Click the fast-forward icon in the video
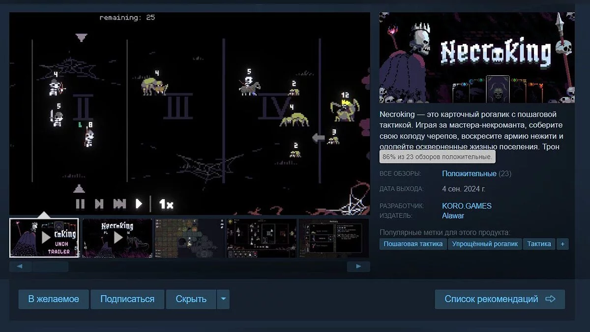 (119, 204)
